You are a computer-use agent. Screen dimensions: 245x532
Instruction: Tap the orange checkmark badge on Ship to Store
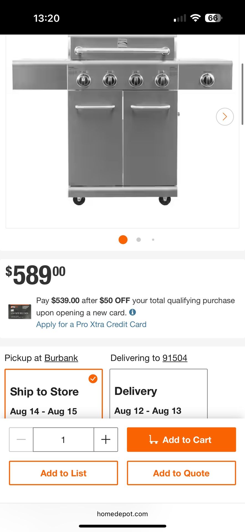pyautogui.click(x=93, y=378)
